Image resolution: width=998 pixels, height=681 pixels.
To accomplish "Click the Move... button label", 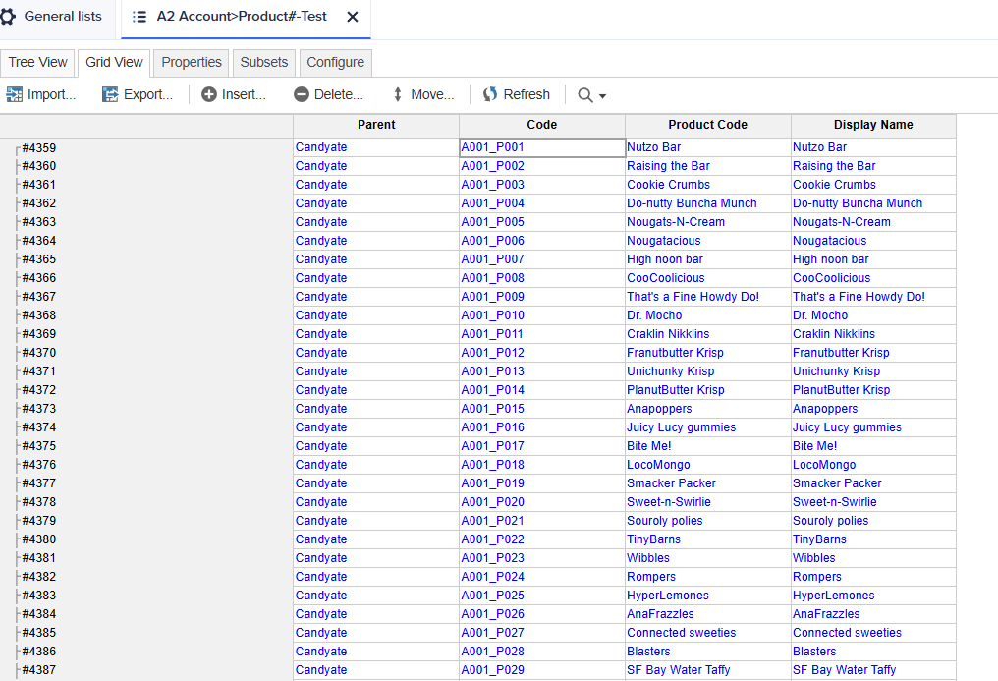I will 433,95.
